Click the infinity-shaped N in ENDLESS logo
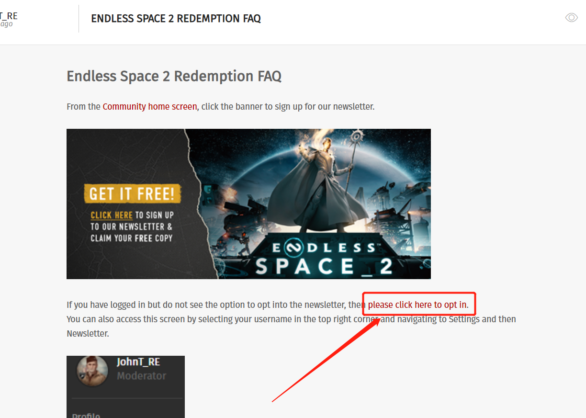586x418 pixels. coord(292,248)
